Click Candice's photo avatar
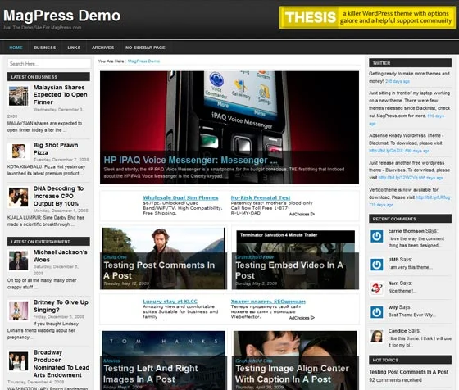459x390 pixels. point(376,336)
